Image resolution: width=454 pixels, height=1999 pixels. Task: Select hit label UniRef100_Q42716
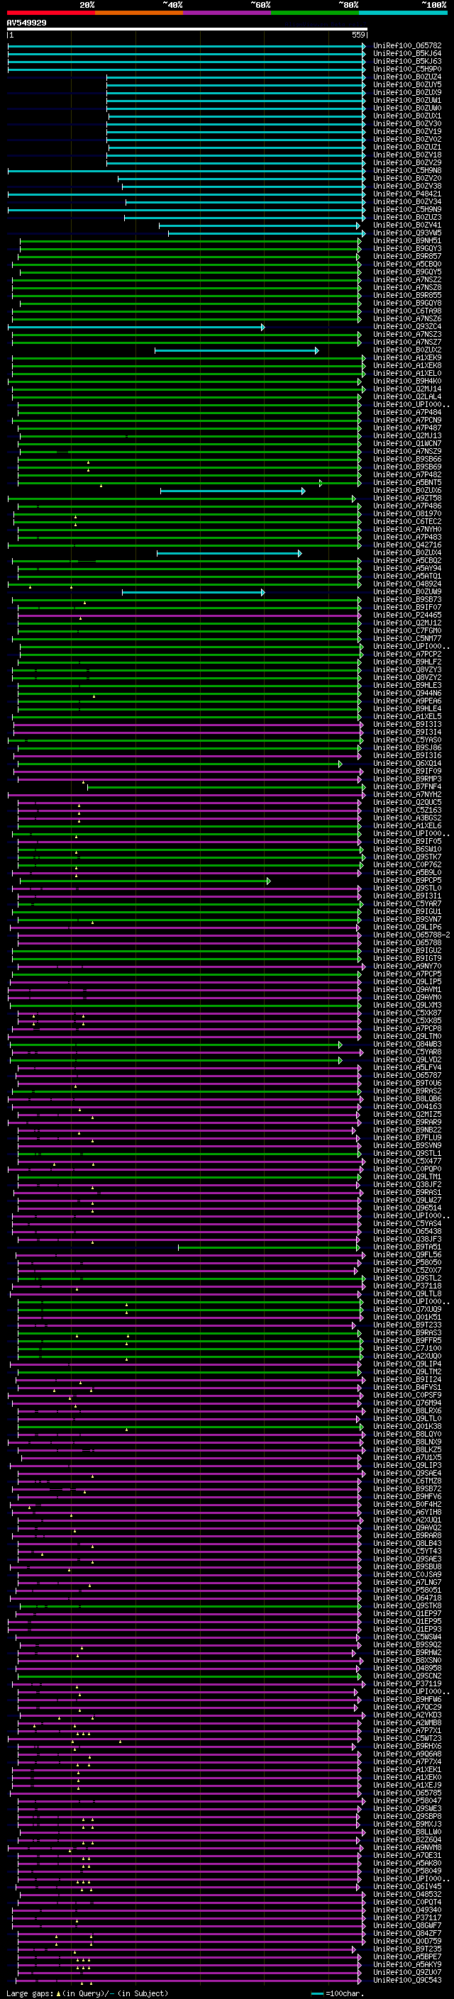(407, 545)
